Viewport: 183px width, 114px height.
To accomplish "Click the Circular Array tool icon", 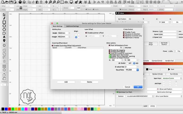I will [x=4, y=70].
